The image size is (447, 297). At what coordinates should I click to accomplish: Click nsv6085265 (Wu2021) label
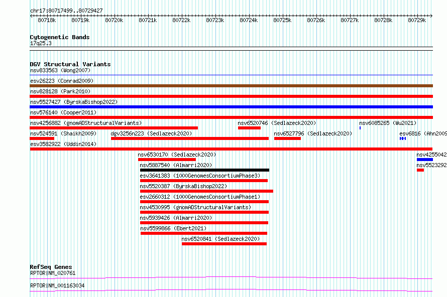[388, 123]
